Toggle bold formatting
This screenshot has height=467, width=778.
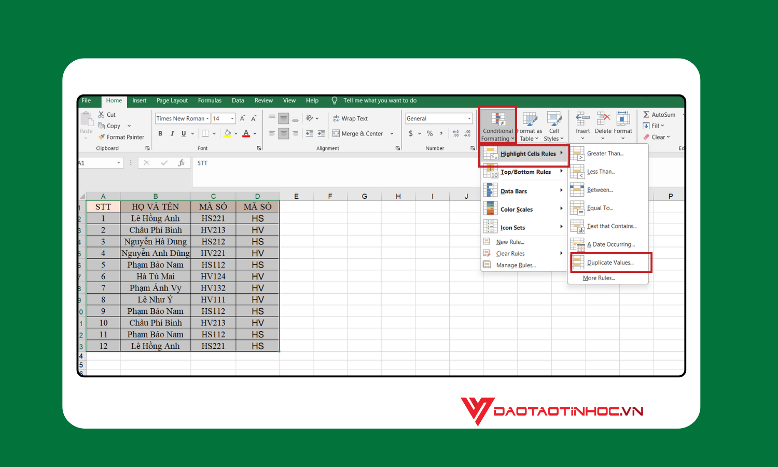click(160, 133)
